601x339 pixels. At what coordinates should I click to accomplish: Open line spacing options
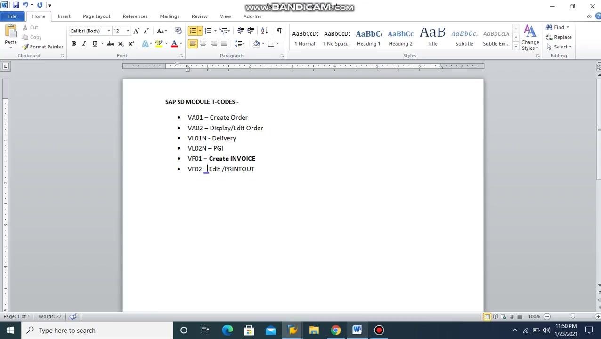tap(239, 44)
